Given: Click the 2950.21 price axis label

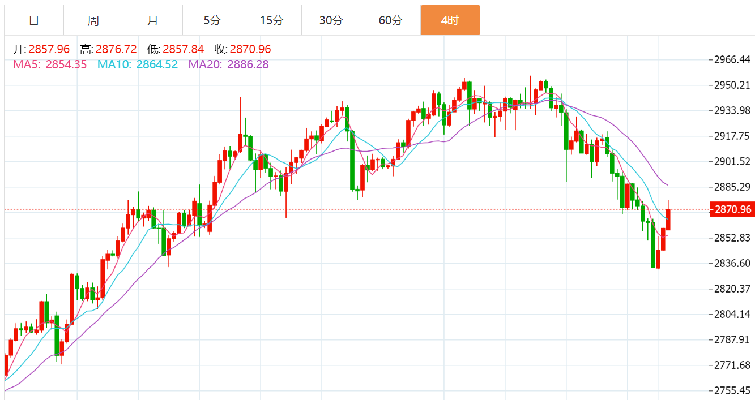Looking at the screenshot, I should click(x=733, y=85).
